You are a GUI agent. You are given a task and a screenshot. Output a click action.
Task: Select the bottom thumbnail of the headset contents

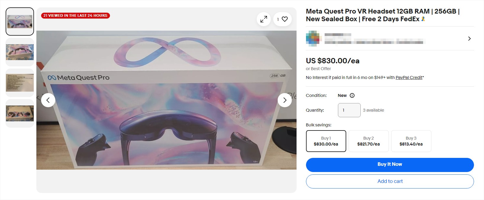tap(20, 112)
